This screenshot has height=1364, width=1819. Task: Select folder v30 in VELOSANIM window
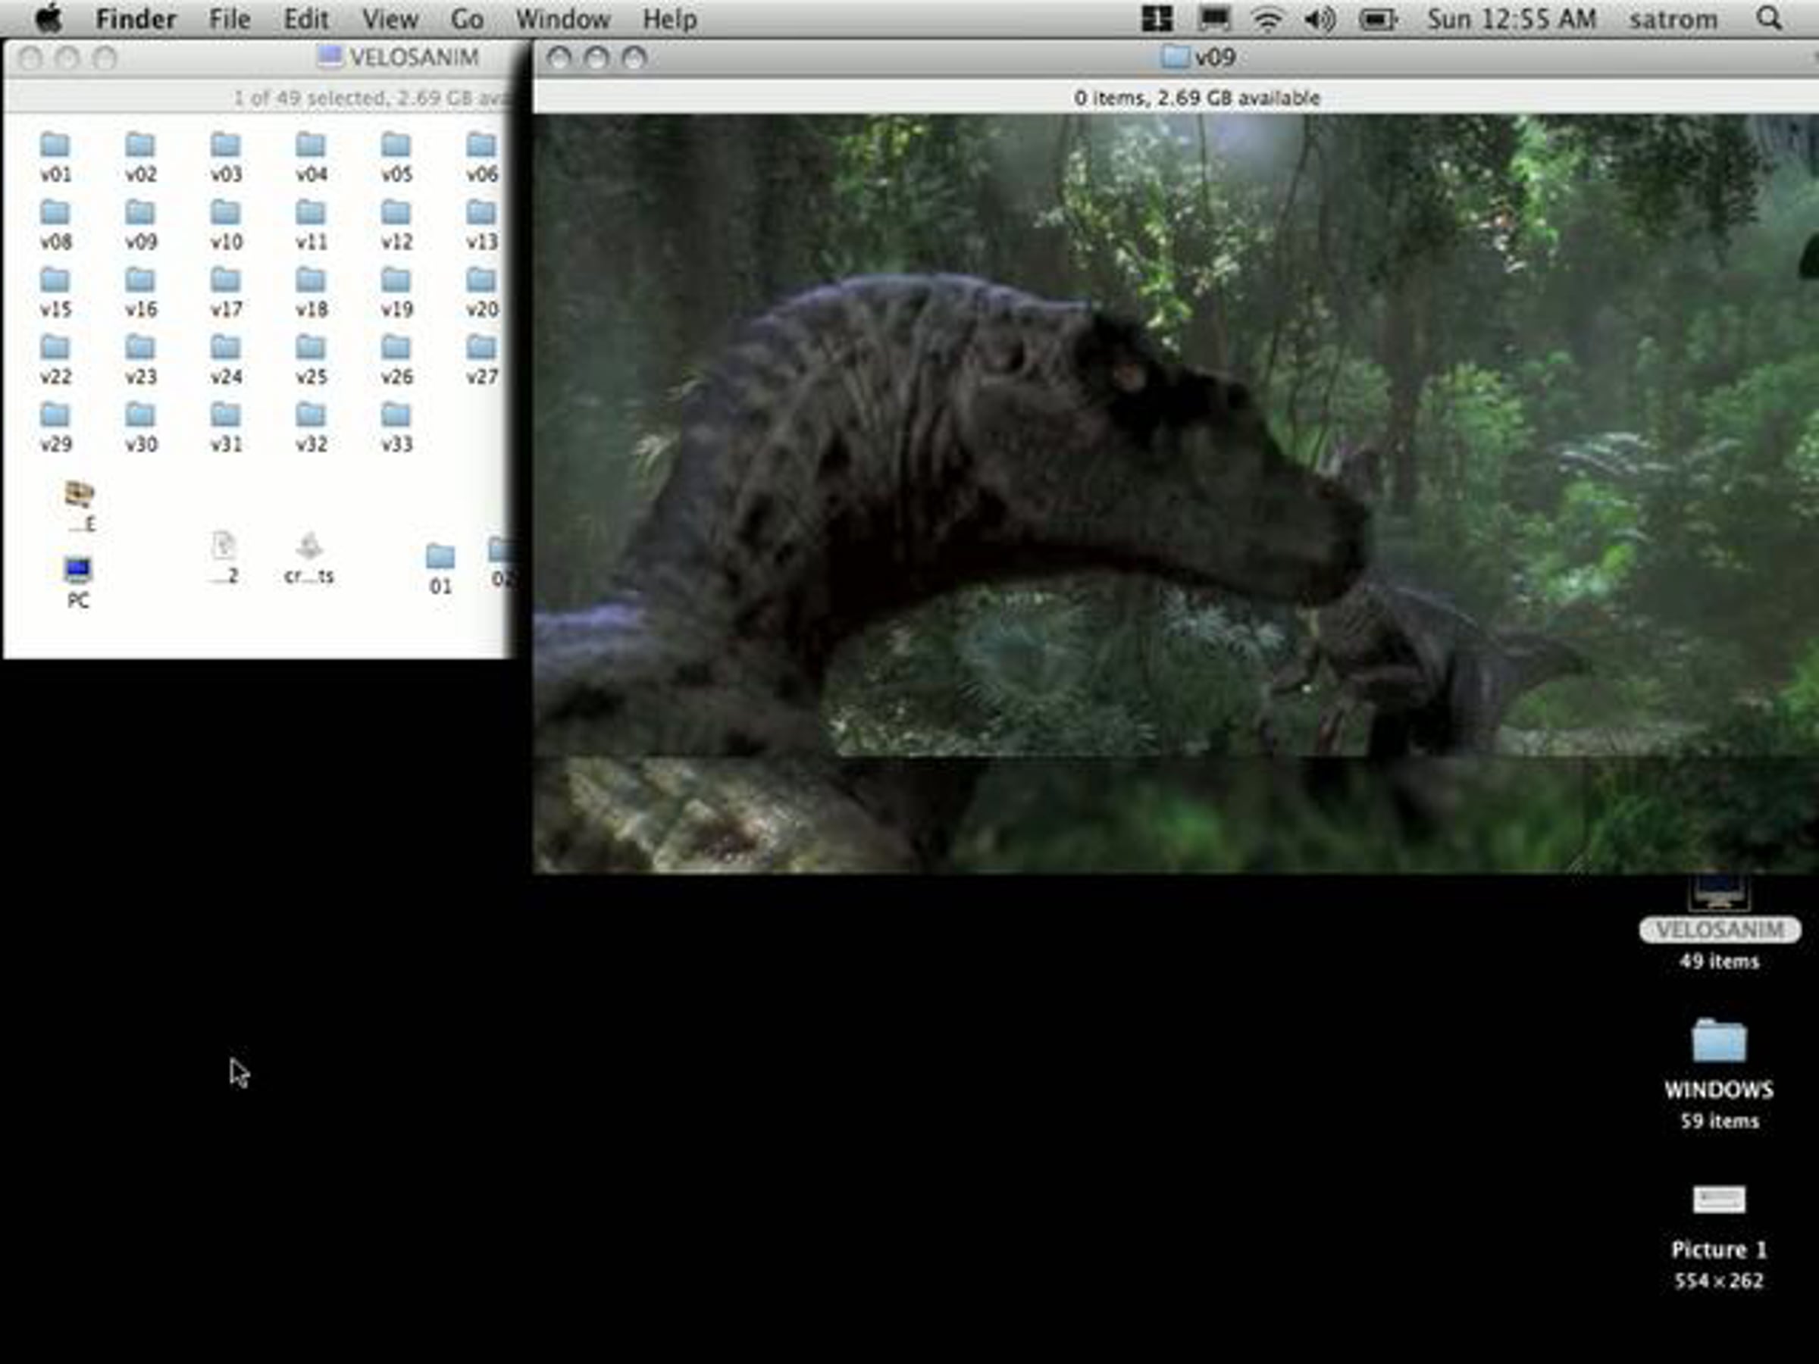click(x=141, y=426)
